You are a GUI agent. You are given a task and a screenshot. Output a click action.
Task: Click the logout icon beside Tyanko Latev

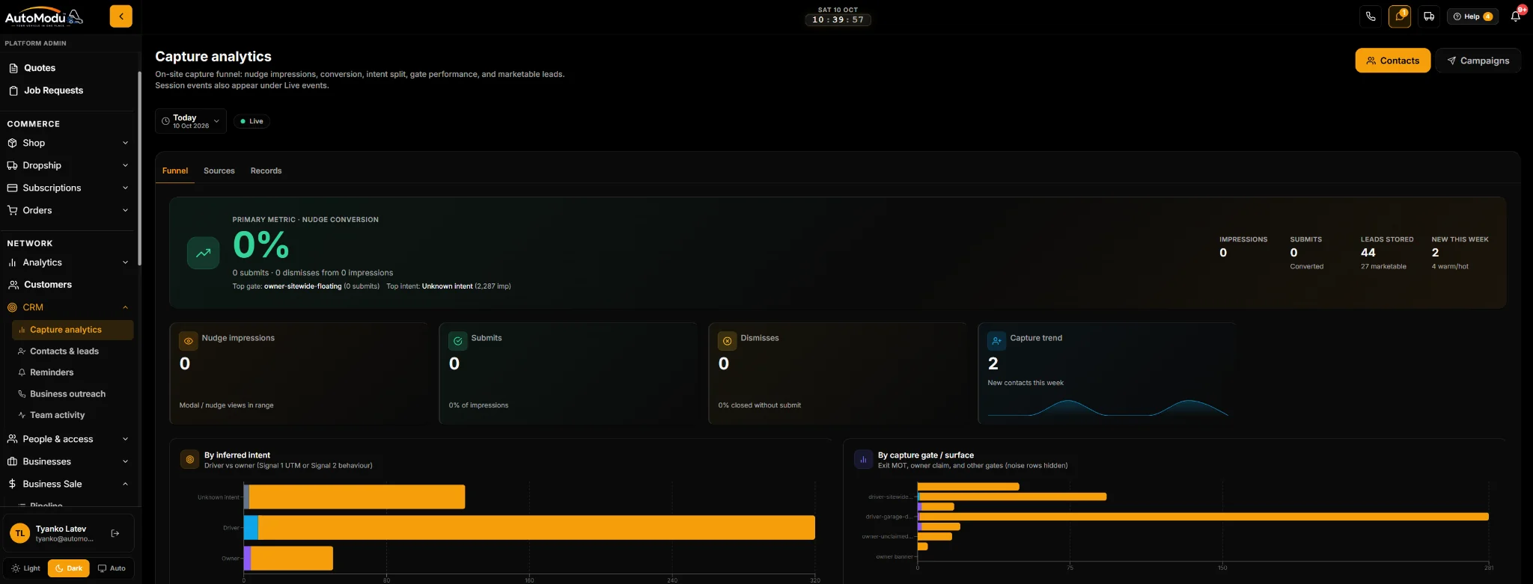click(x=115, y=533)
